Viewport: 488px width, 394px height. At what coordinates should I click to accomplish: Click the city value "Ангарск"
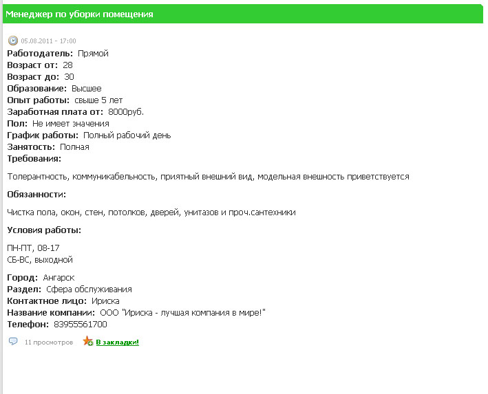pos(59,278)
